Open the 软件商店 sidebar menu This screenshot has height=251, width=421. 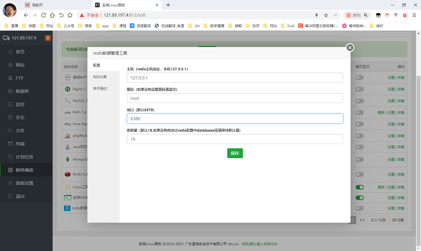pos(25,170)
